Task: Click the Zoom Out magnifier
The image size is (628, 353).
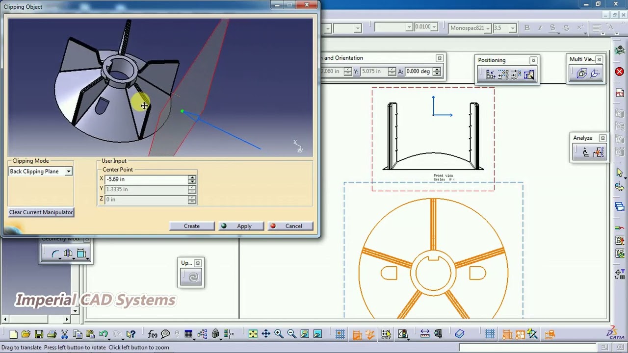Action: 291,334
